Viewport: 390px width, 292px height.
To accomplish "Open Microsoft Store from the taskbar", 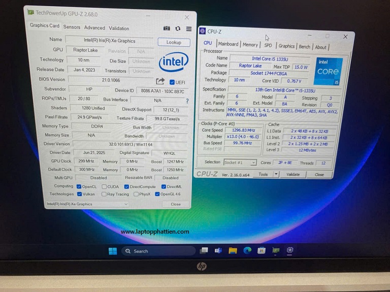I will click(x=261, y=250).
